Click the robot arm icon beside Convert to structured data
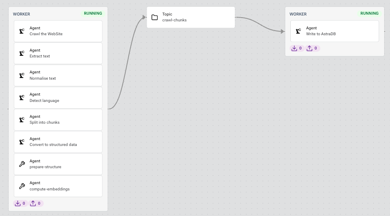The image size is (390, 216). point(22,142)
